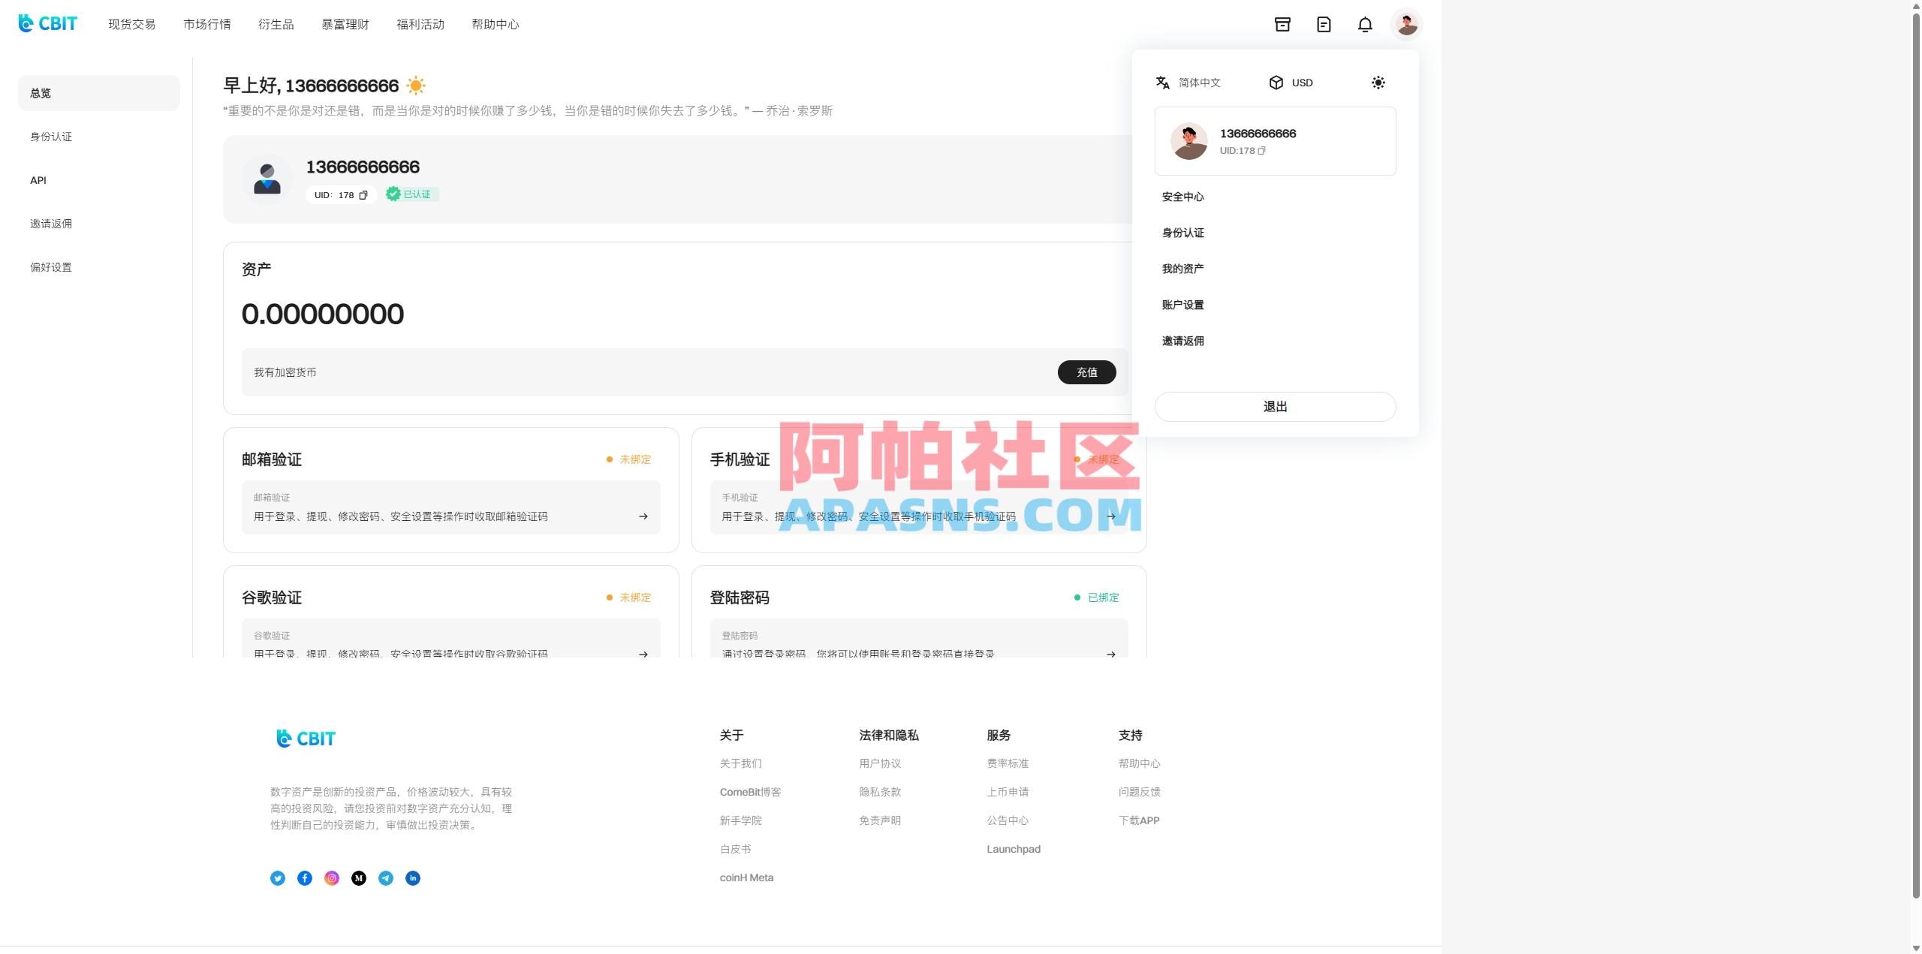Click the Instagram social icon
This screenshot has width=1922, height=954.
click(x=332, y=877)
